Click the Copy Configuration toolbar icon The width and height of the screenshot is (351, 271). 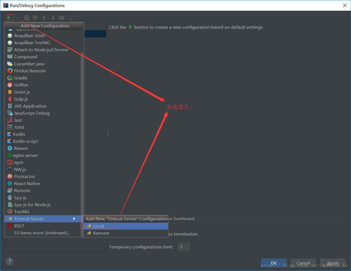tap(27, 18)
